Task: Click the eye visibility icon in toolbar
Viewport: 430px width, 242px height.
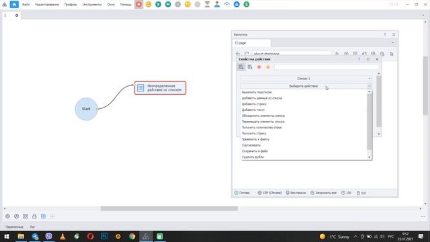Action: coord(227,5)
